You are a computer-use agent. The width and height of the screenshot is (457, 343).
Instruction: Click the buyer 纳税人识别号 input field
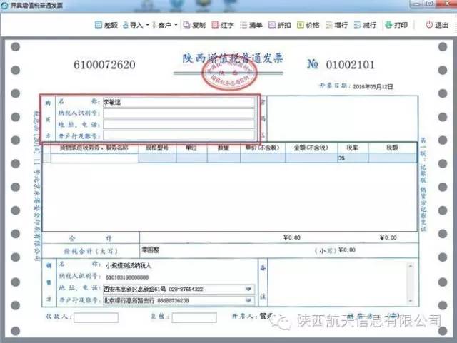click(179, 113)
